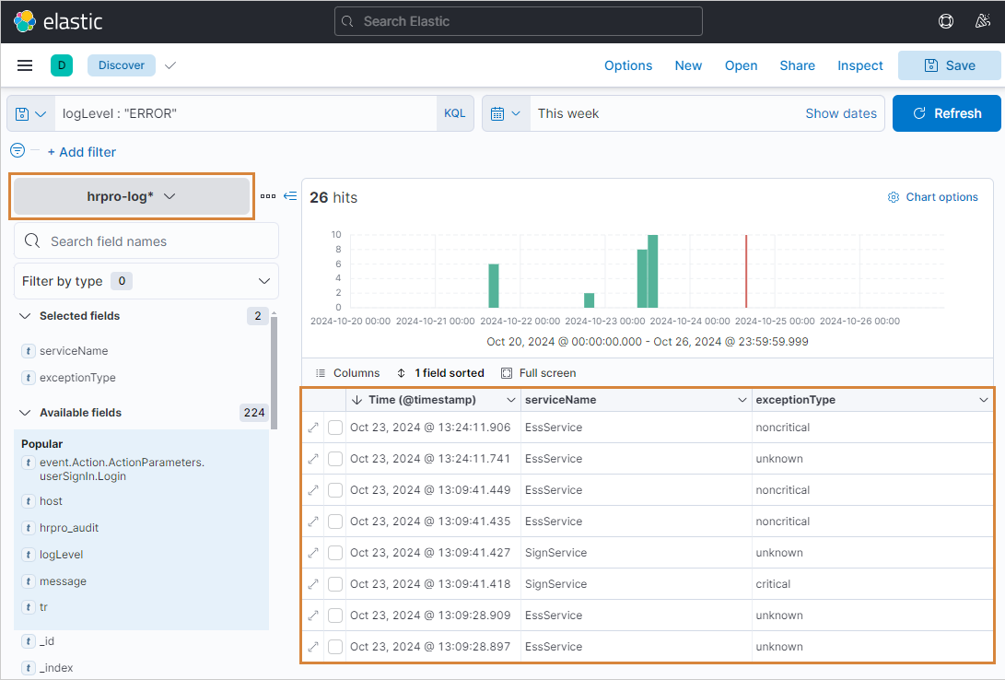Open saved queries disk icon menu
Image resolution: width=1005 pixels, height=680 pixels.
(30, 113)
